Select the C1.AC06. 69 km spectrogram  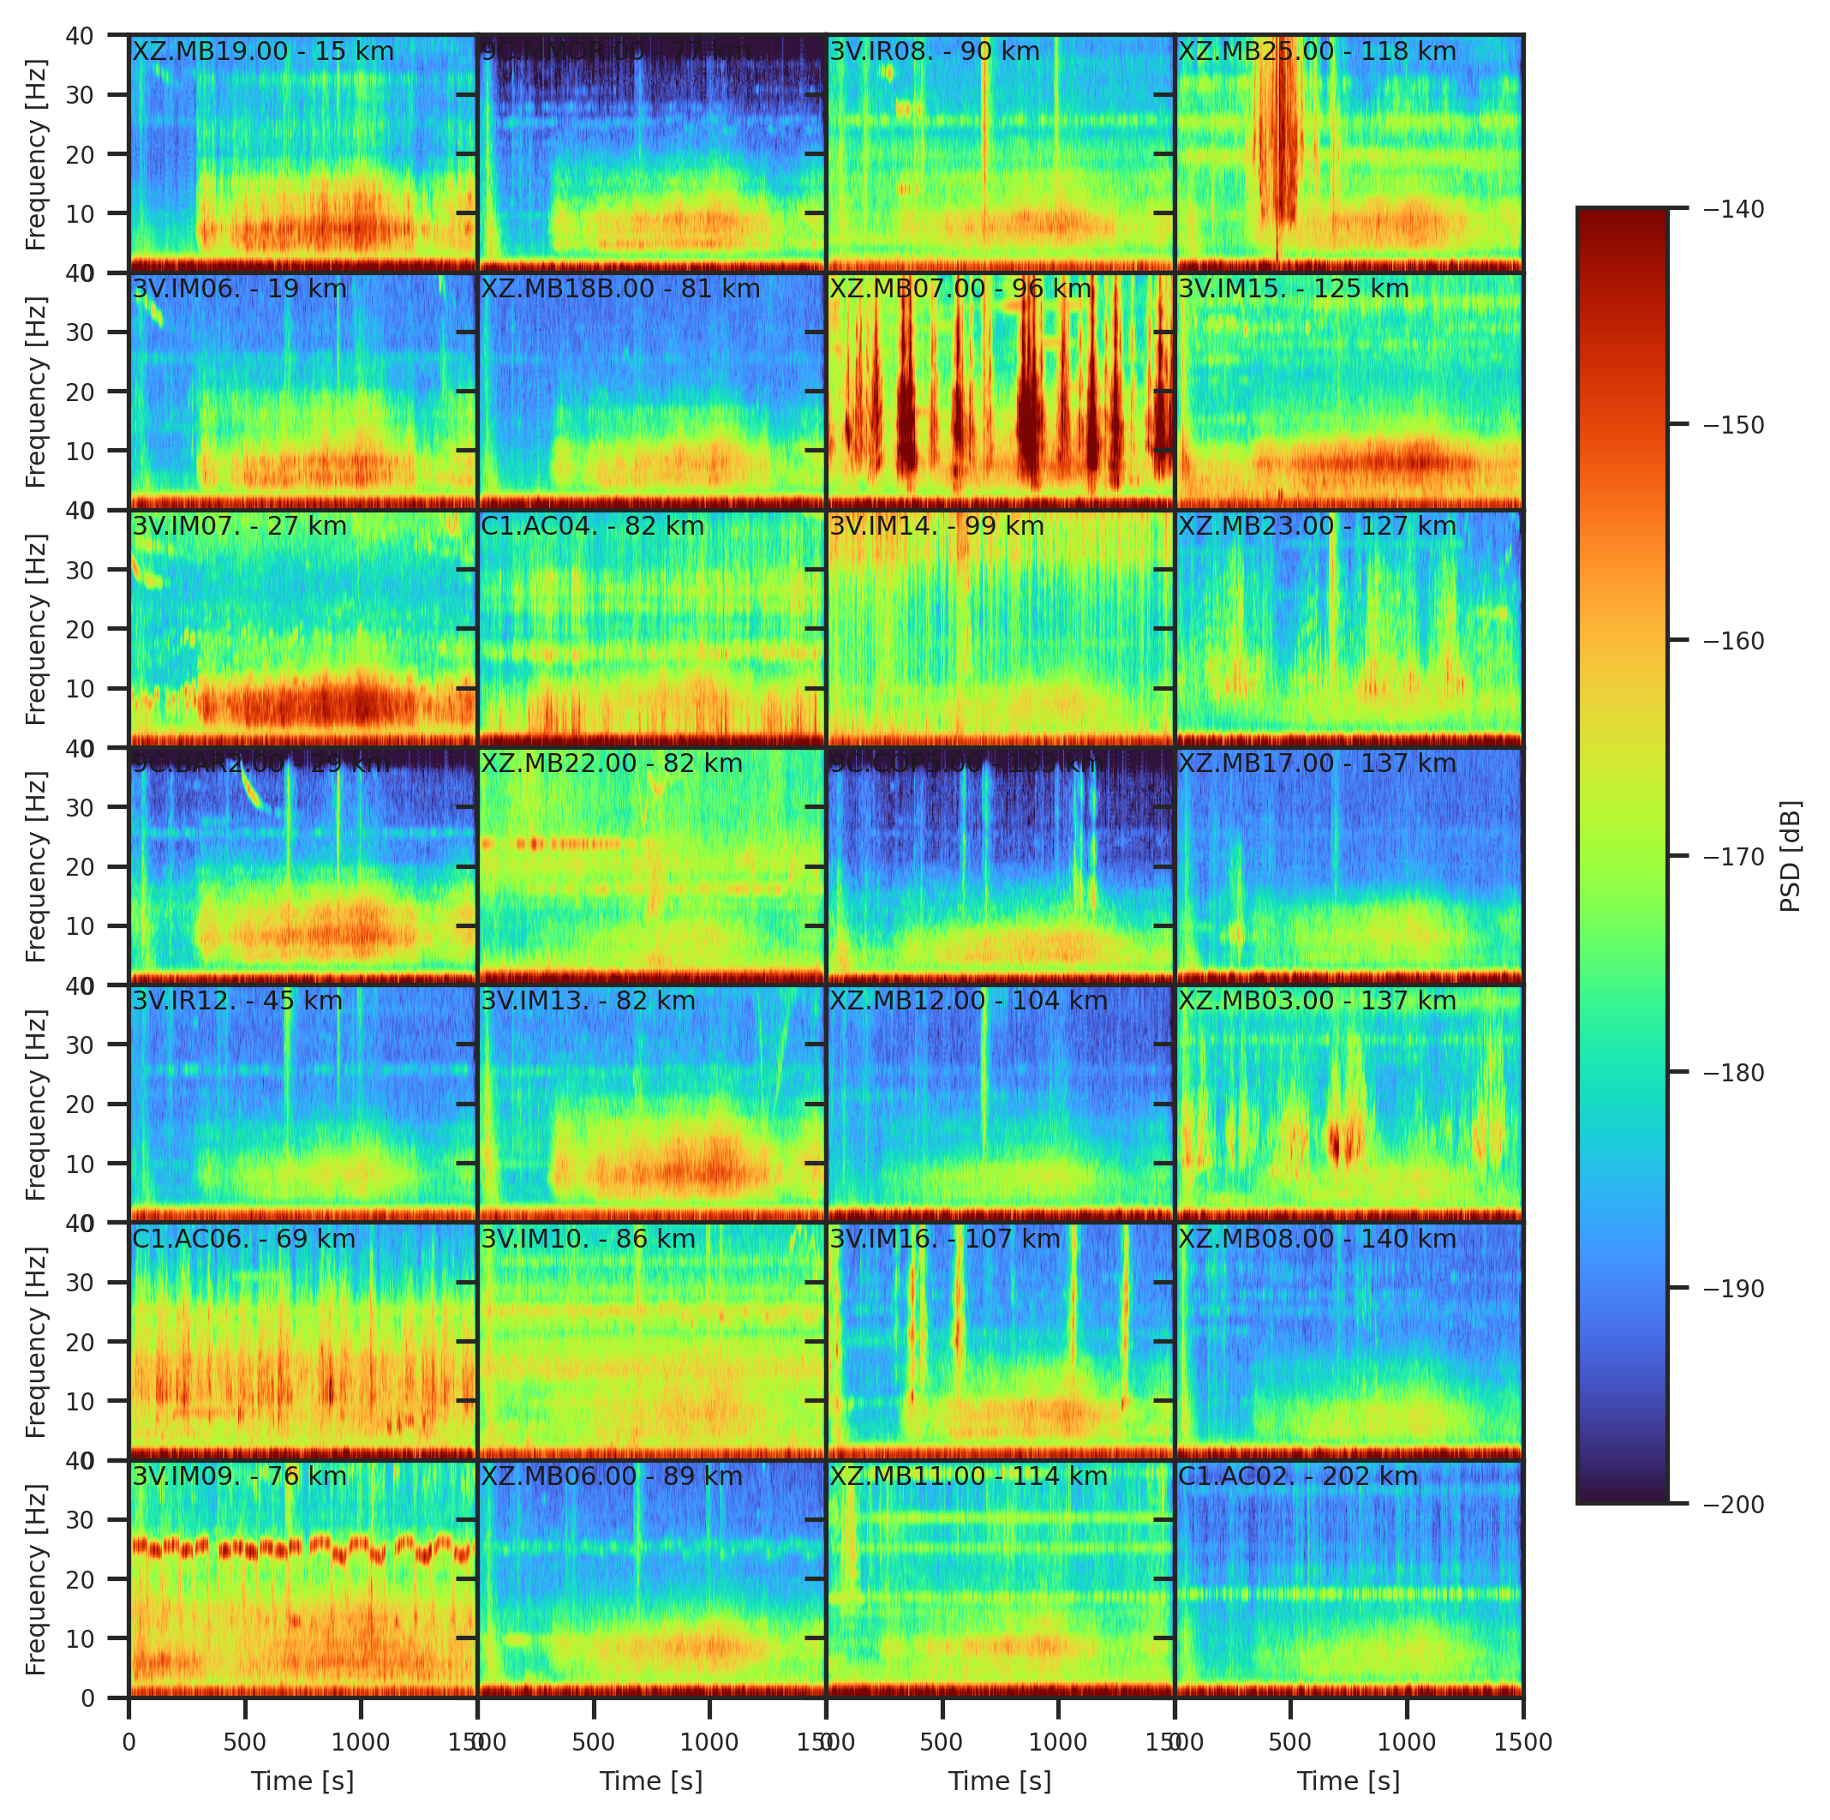302,1342
